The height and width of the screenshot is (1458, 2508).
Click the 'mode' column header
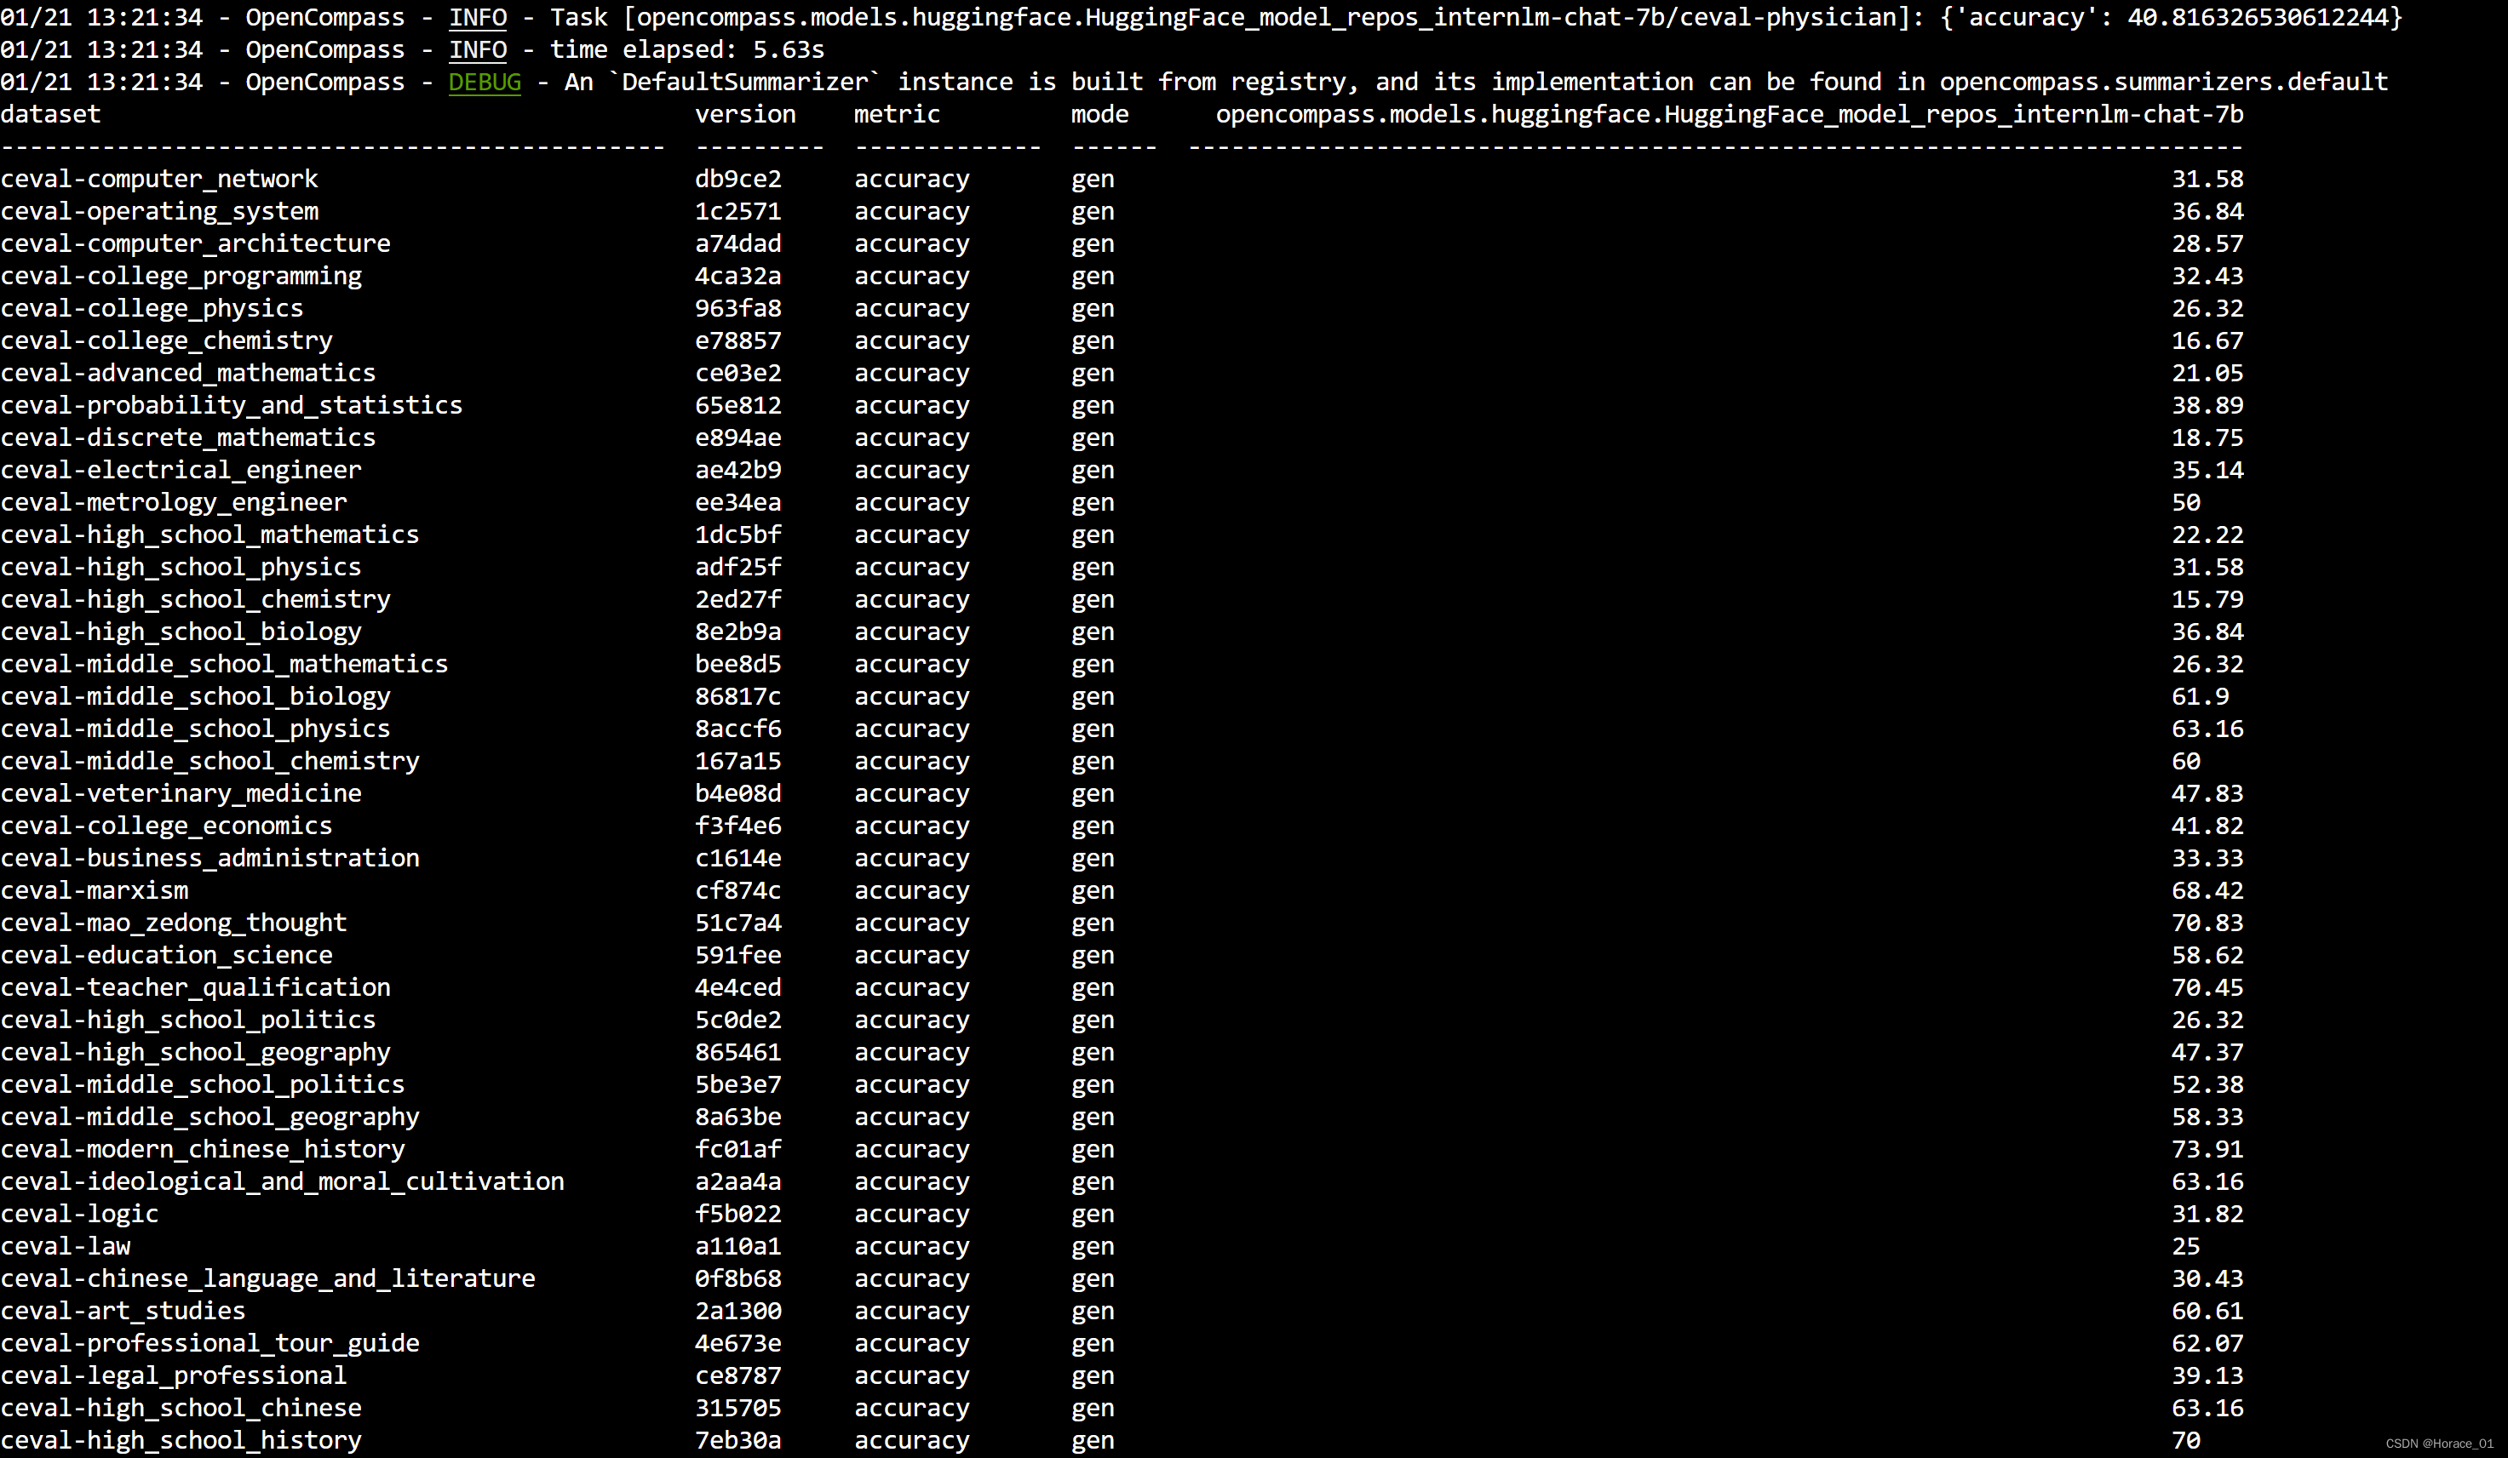[x=1099, y=114]
